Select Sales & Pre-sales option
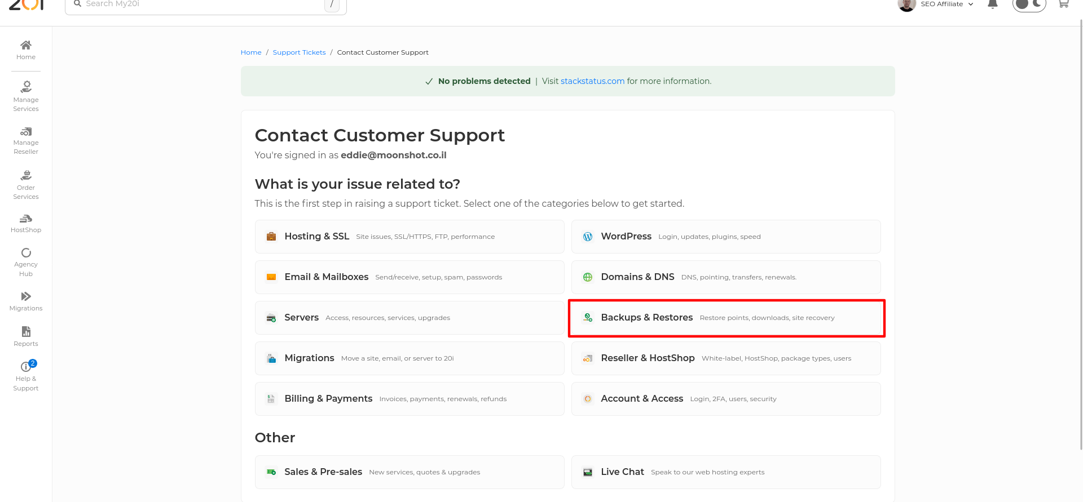Screen dimensions: 1083x502 (x=410, y=472)
